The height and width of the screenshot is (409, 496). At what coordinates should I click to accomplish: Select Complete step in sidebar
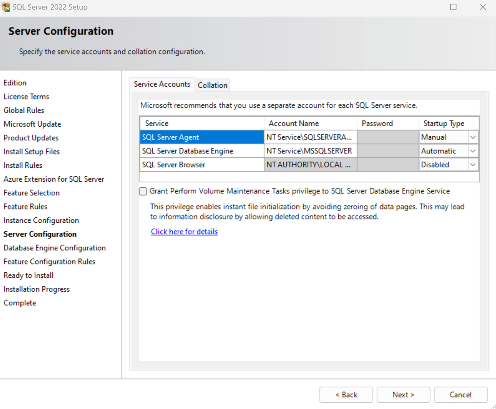(x=20, y=303)
